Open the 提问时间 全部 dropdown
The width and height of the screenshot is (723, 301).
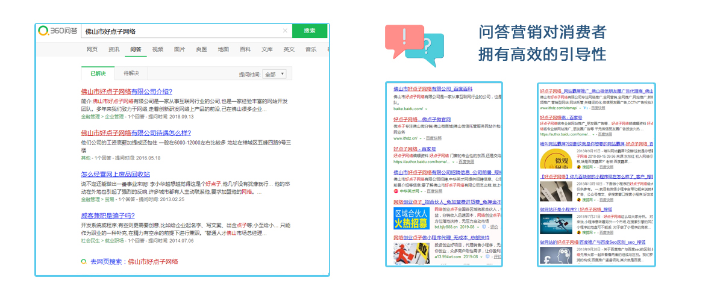coord(275,74)
